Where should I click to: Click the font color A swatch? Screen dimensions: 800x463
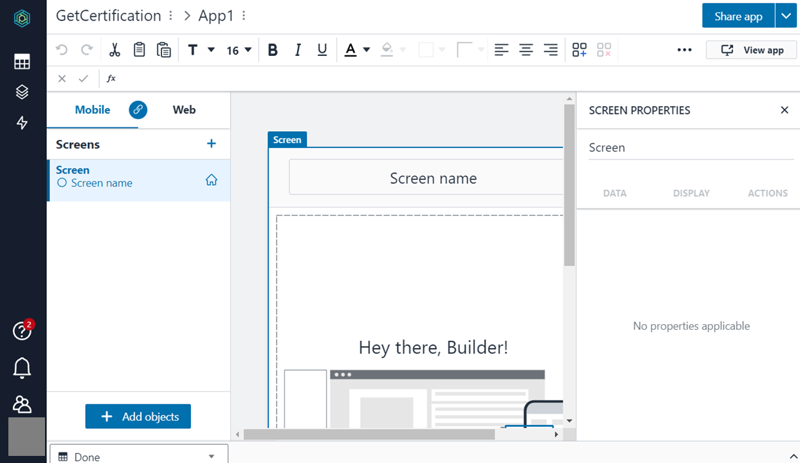[x=350, y=50]
